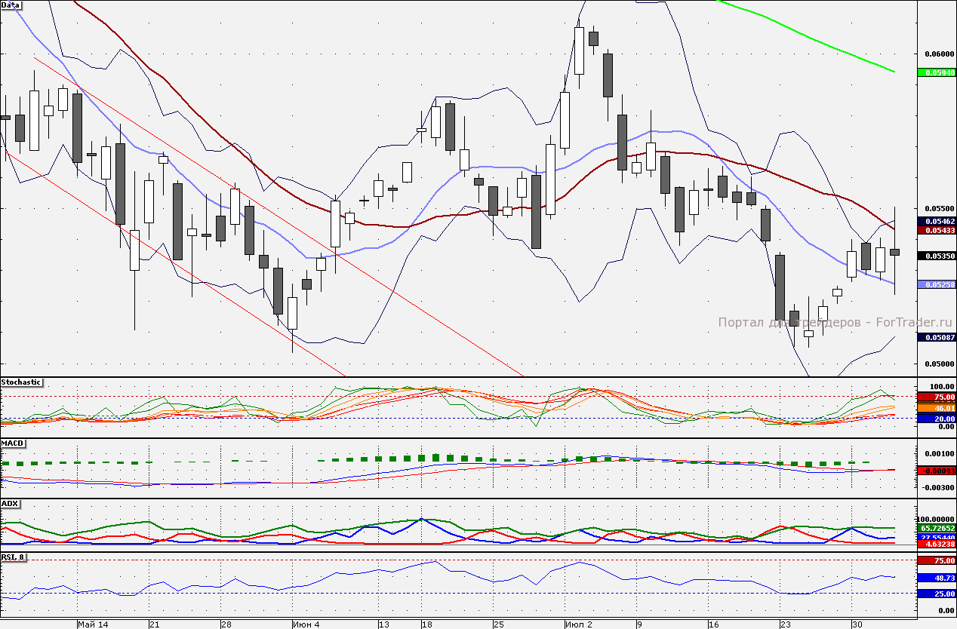Image resolution: width=957 pixels, height=629 pixels.
Task: Select the 100.00 label in Stochastic scale
Action: pyautogui.click(x=943, y=387)
